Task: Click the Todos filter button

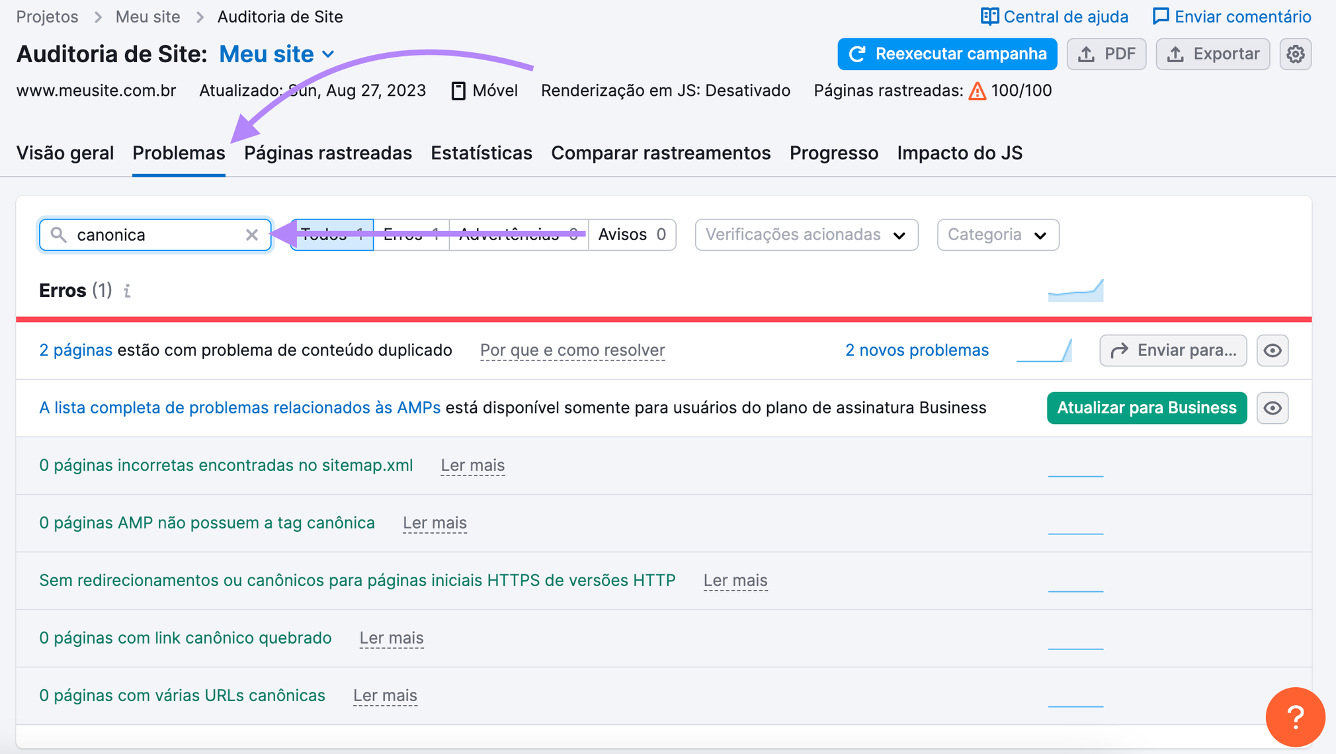Action: coord(329,235)
